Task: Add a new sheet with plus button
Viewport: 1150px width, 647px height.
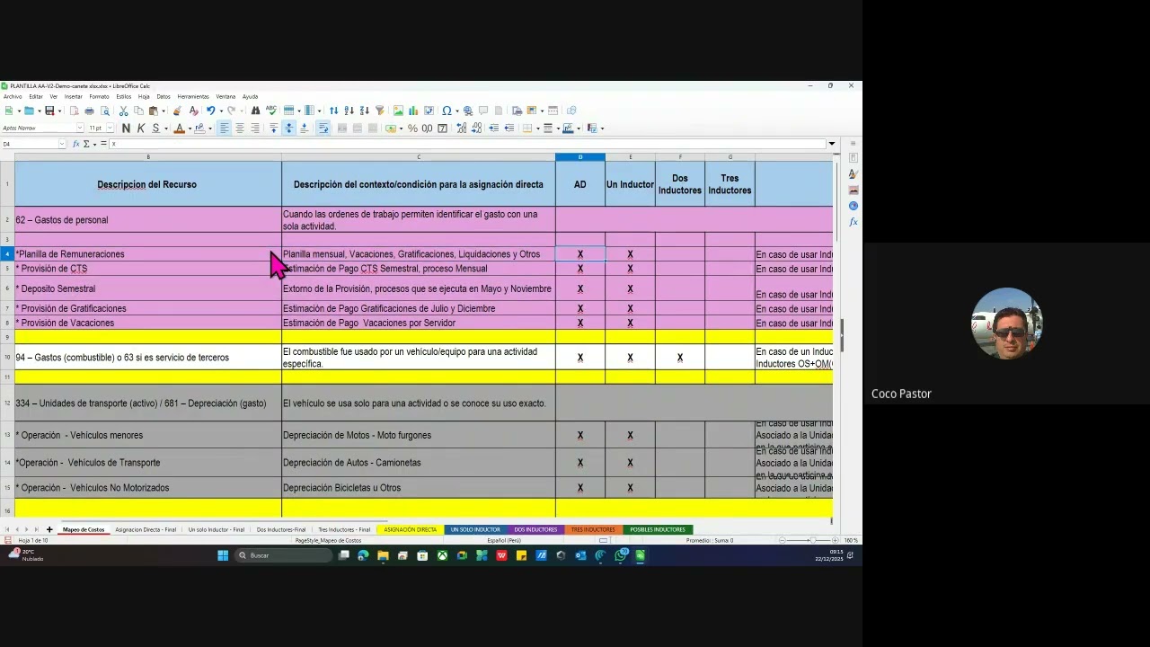Action: 49,529
